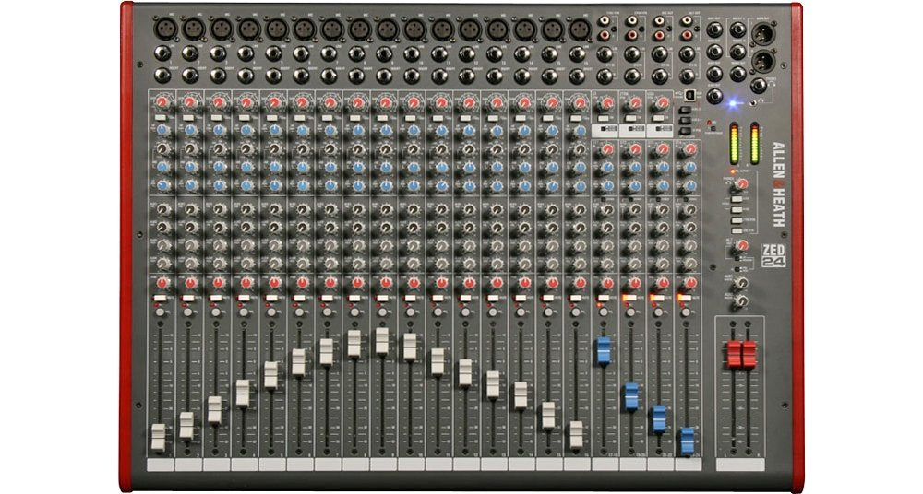Adjust the channel 2 Aux 1 knob
This screenshot has height=494, width=923.
point(190,209)
